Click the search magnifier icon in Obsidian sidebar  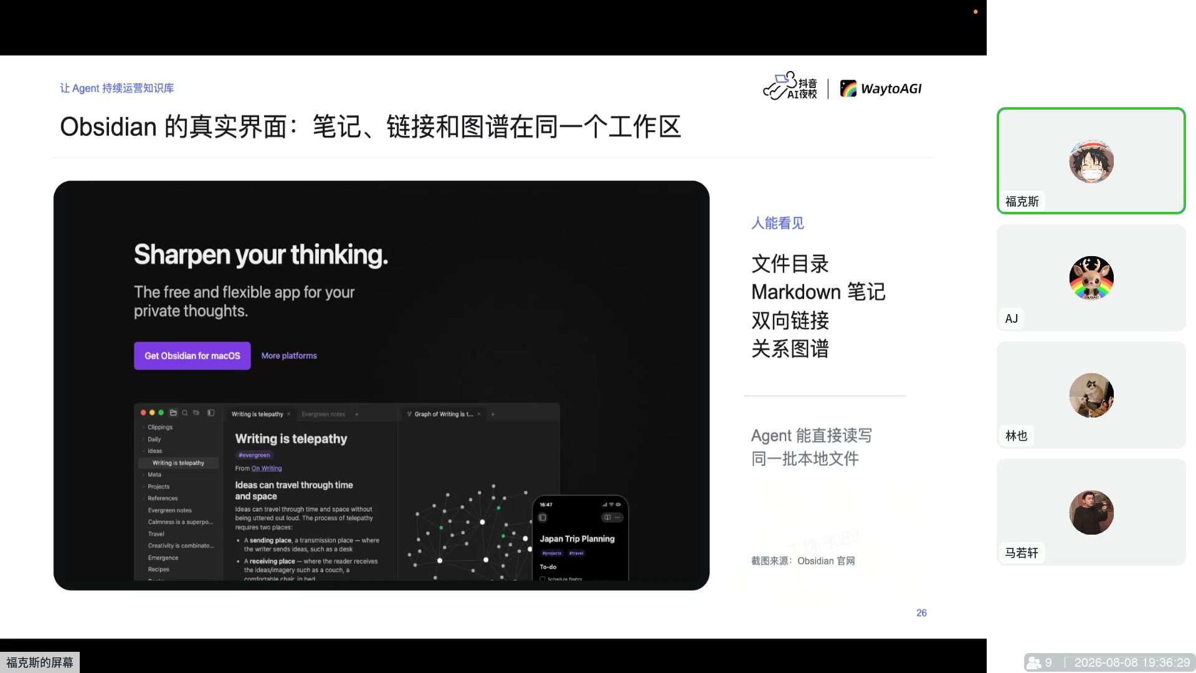pos(184,413)
